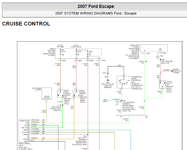Click the Engine Controls System arrowhead

172,71
